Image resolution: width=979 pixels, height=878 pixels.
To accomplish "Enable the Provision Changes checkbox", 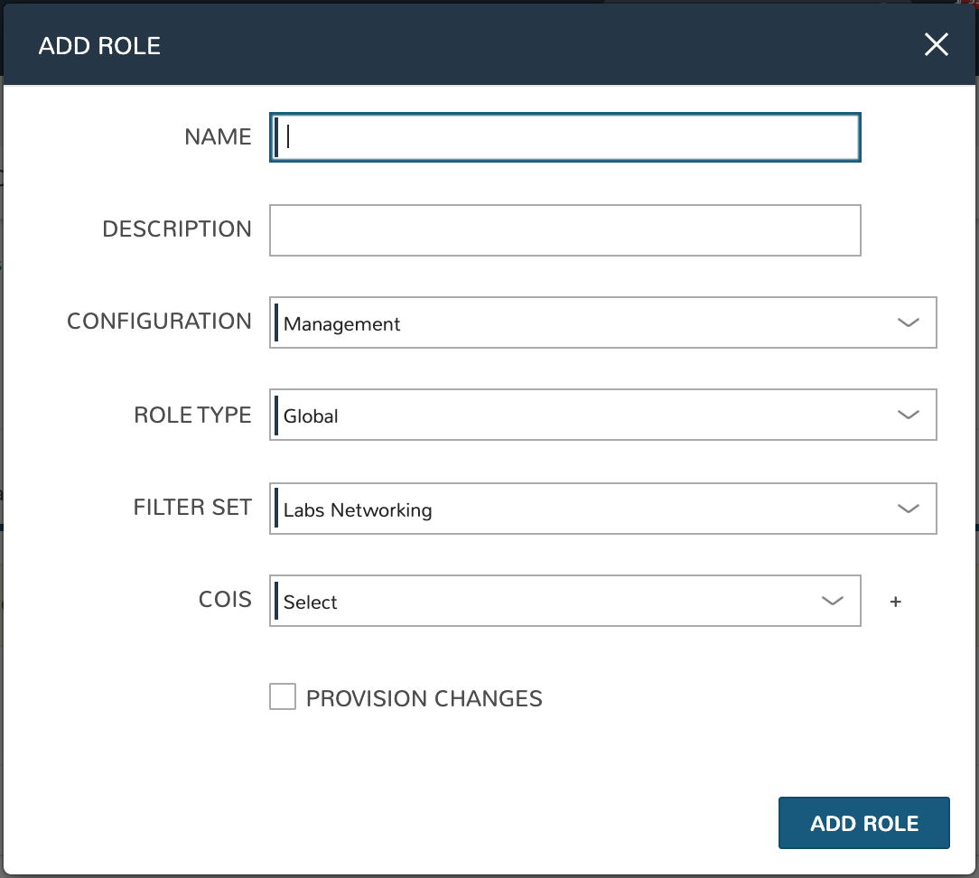I will point(283,697).
